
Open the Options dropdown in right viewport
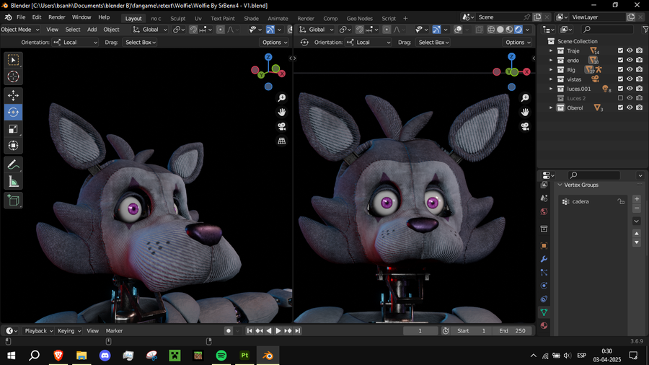click(517, 43)
